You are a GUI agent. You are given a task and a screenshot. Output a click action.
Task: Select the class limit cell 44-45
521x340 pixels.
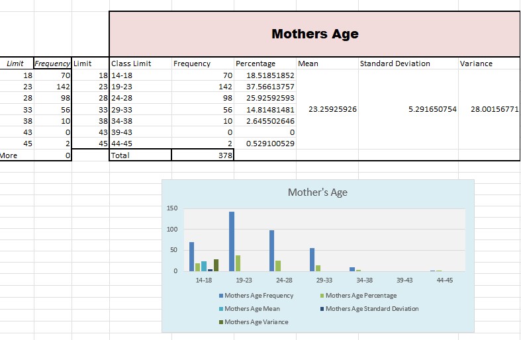(140, 144)
